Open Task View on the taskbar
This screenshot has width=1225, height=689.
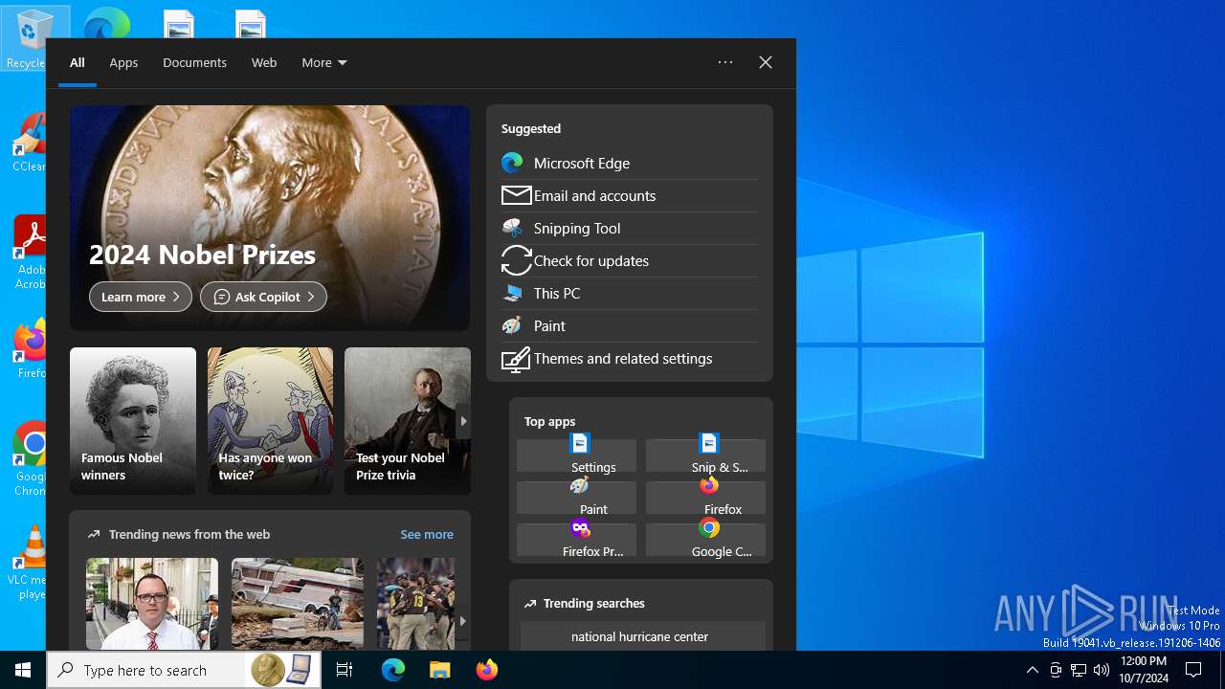point(345,670)
